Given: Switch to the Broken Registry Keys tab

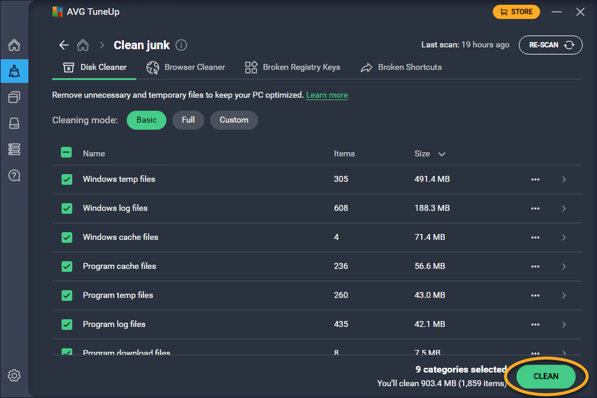Looking at the screenshot, I should coord(293,68).
